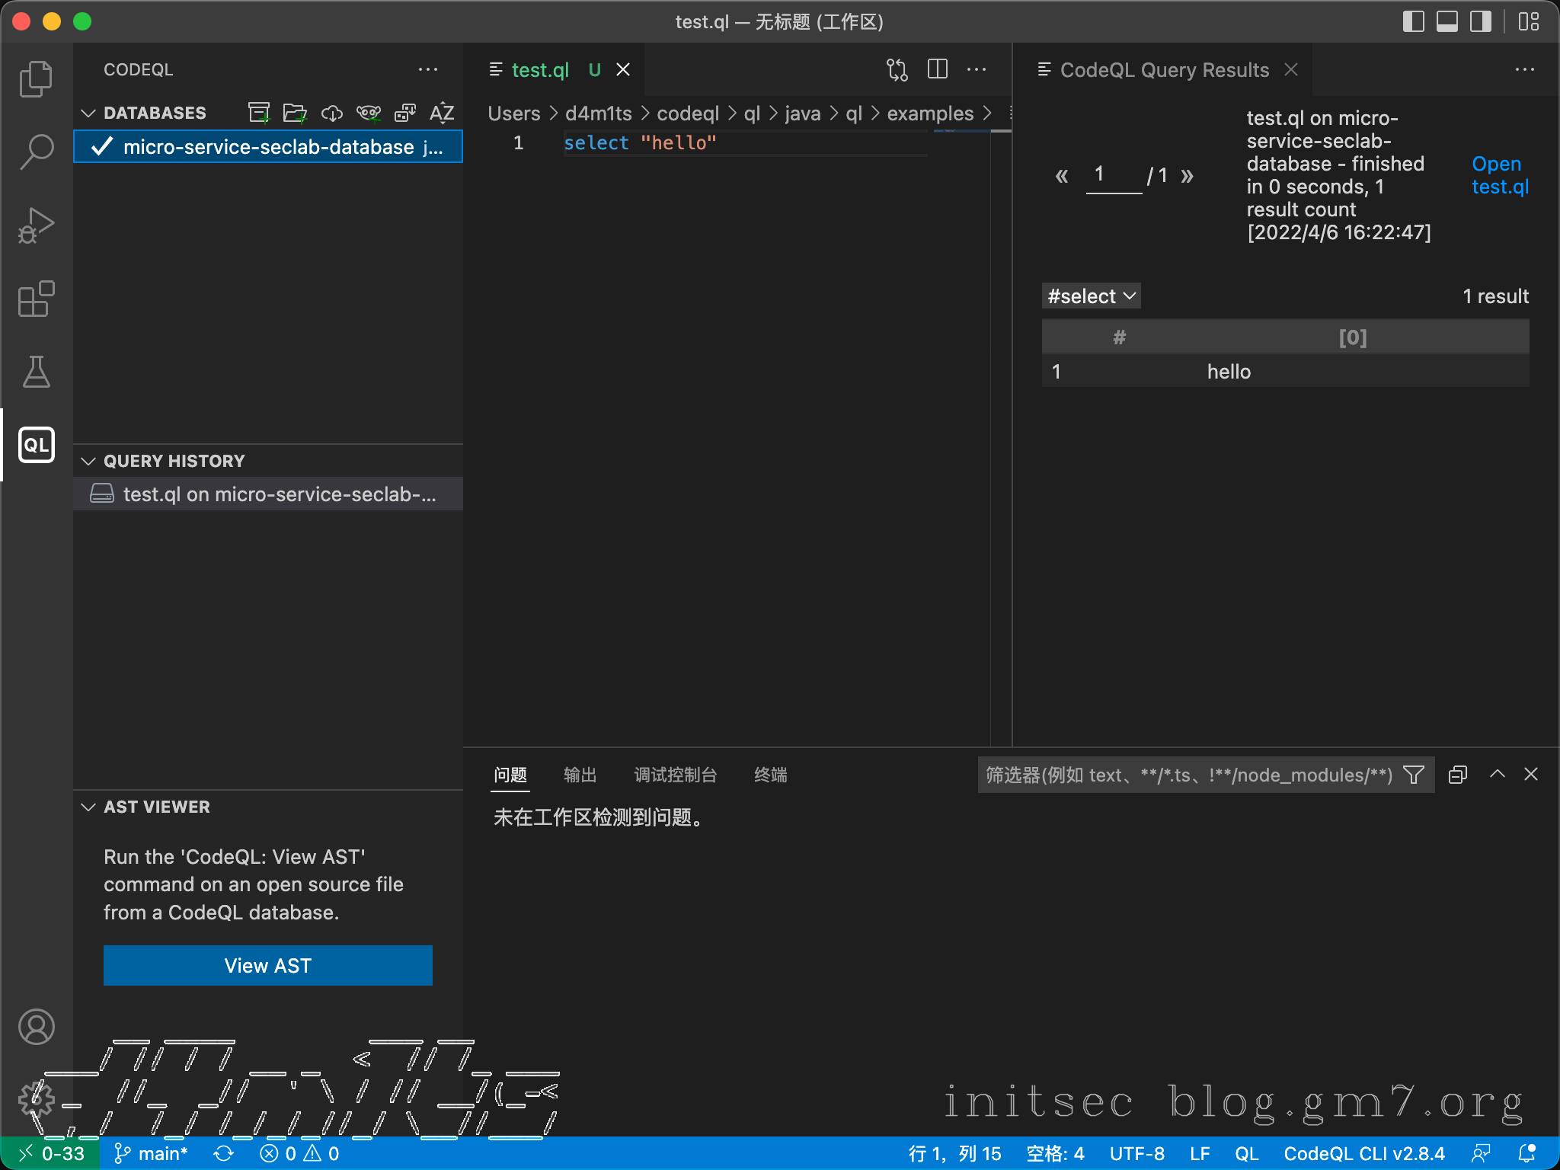The width and height of the screenshot is (1560, 1170).
Task: Click the View AST button
Action: [x=267, y=965]
